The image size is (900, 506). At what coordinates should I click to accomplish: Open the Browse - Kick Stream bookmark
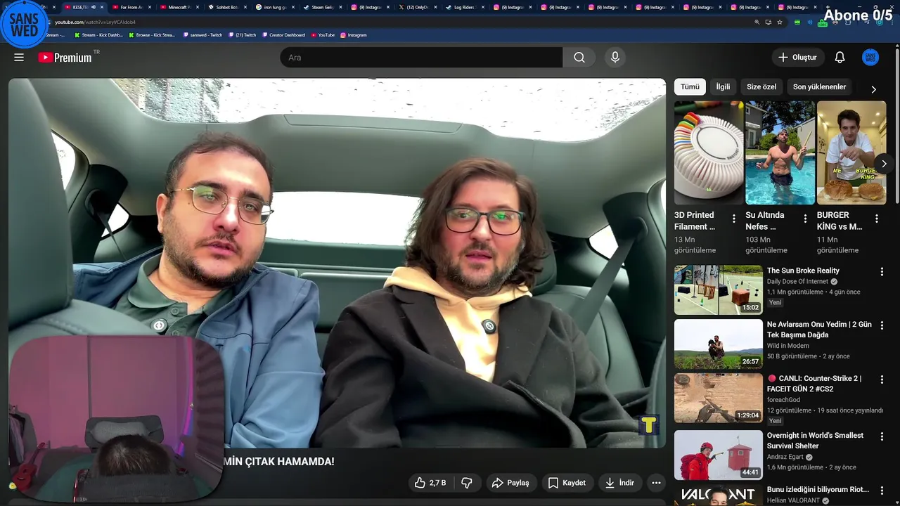(x=151, y=35)
